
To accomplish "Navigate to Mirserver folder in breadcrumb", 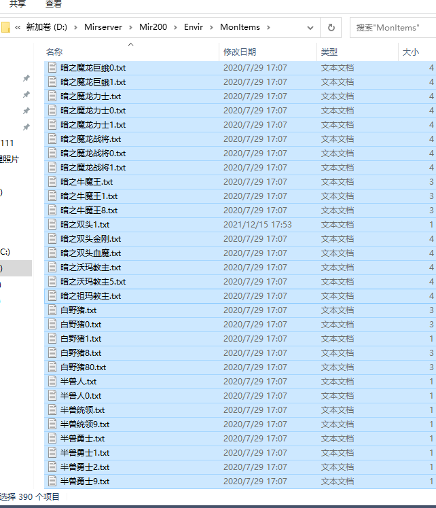I will pyautogui.click(x=103, y=27).
